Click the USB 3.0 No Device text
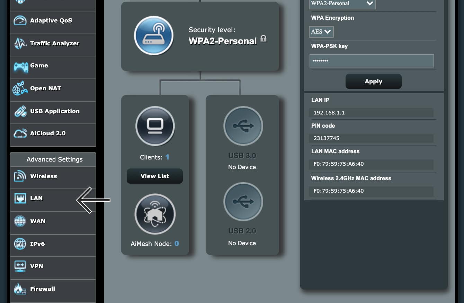 pos(242,167)
